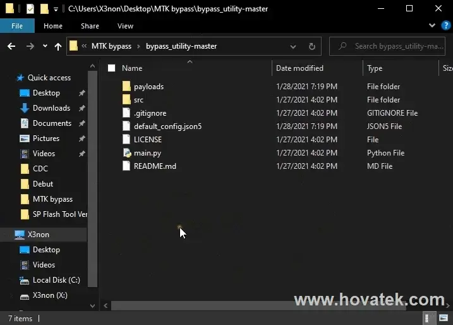Open Explorer Help question mark icon
The image size is (453, 325).
coord(446,25)
